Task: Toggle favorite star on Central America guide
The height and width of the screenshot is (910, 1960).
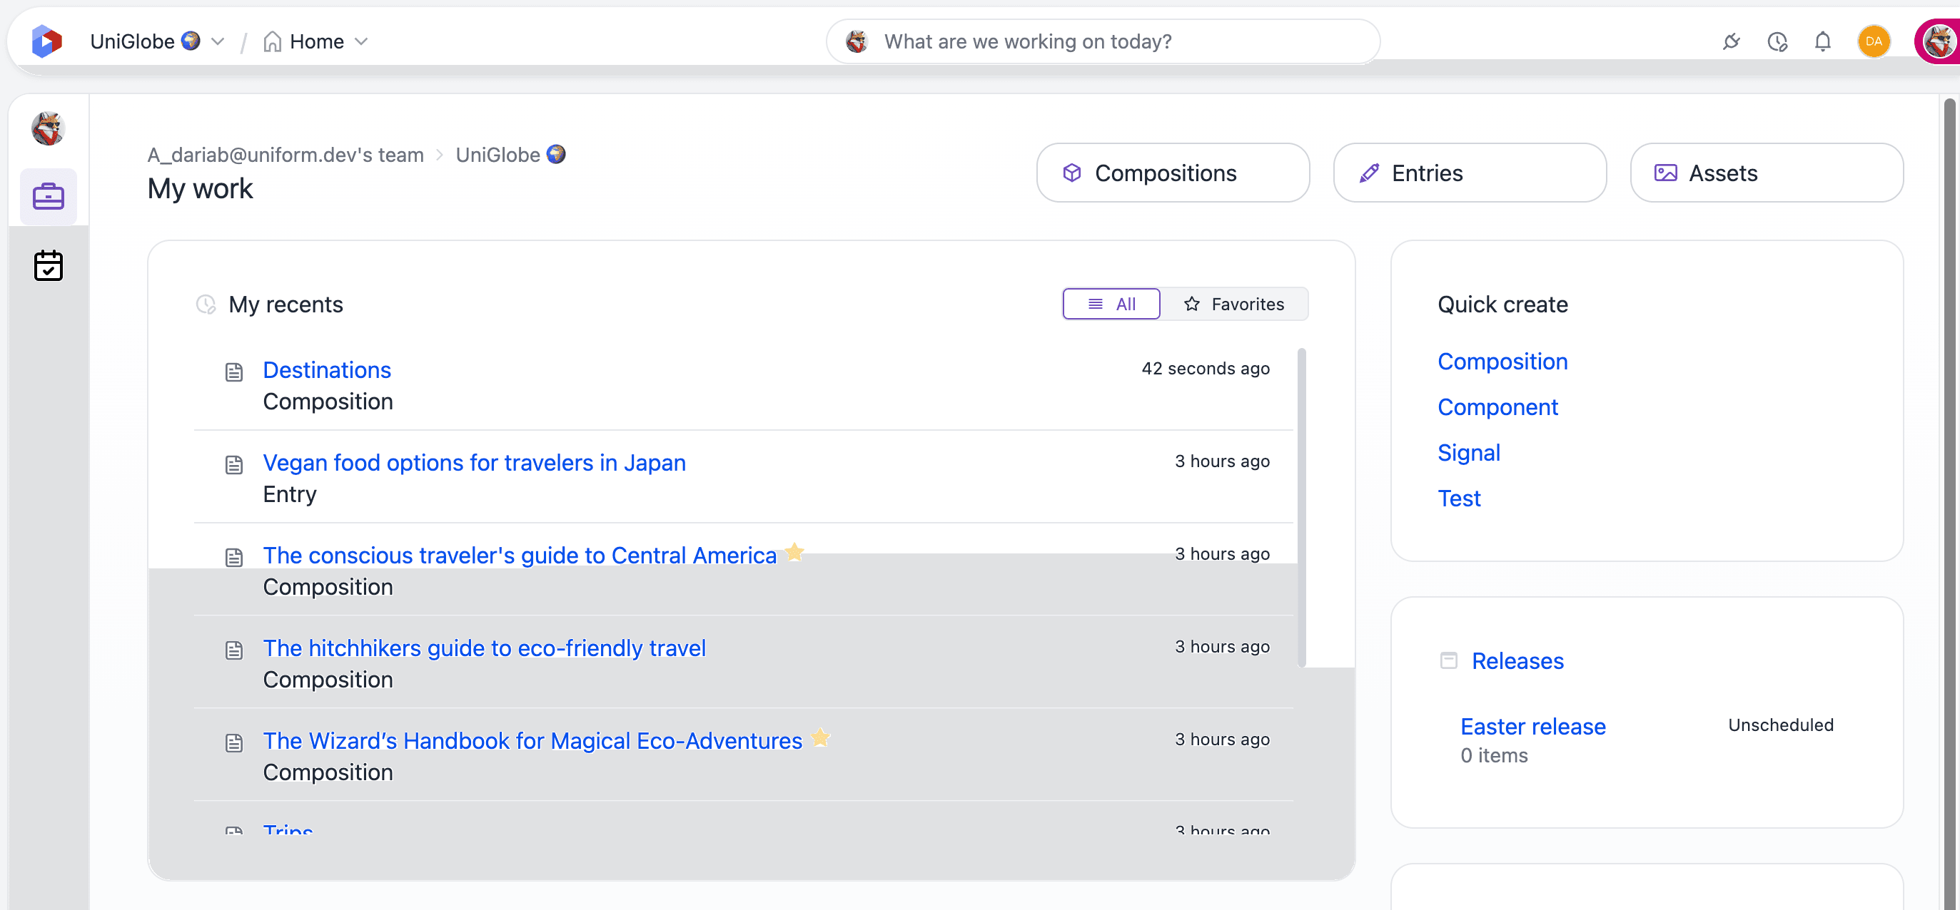Action: click(794, 552)
